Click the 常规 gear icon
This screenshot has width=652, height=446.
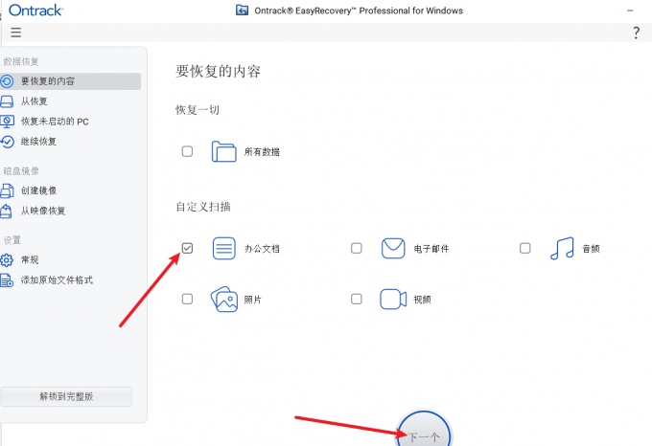7,260
